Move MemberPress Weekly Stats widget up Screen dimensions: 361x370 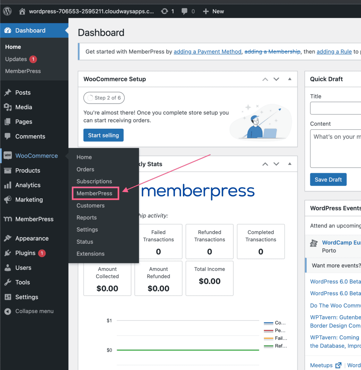pyautogui.click(x=265, y=164)
